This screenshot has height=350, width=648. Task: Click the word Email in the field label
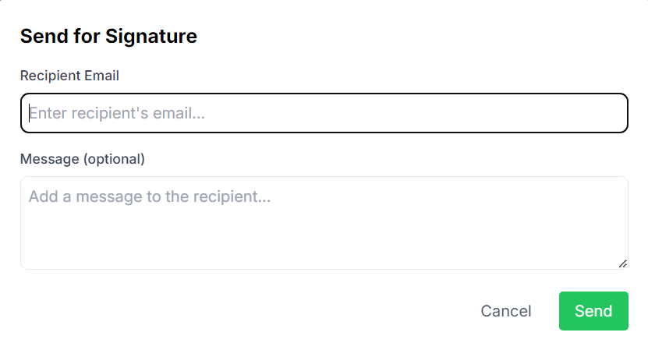point(101,76)
